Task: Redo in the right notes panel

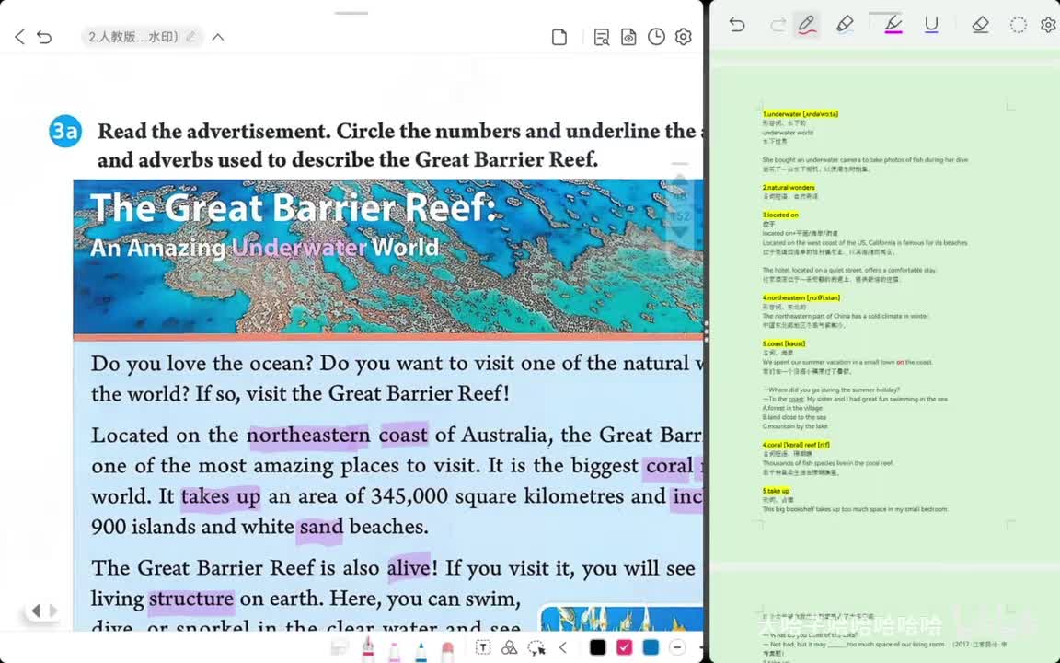Action: point(778,25)
